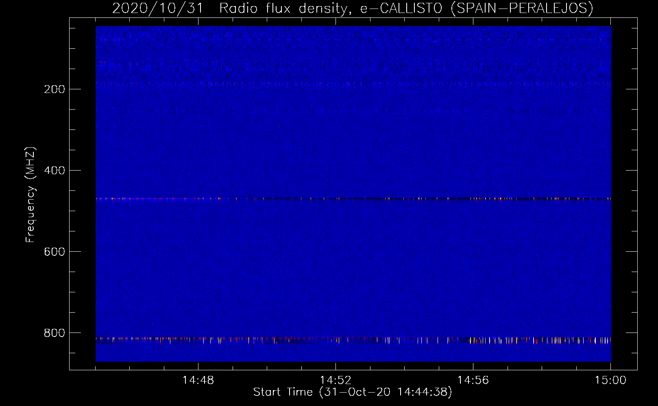The width and height of the screenshot is (658, 406).
Task: Click the 400 frequency tick label
Action: click(54, 171)
